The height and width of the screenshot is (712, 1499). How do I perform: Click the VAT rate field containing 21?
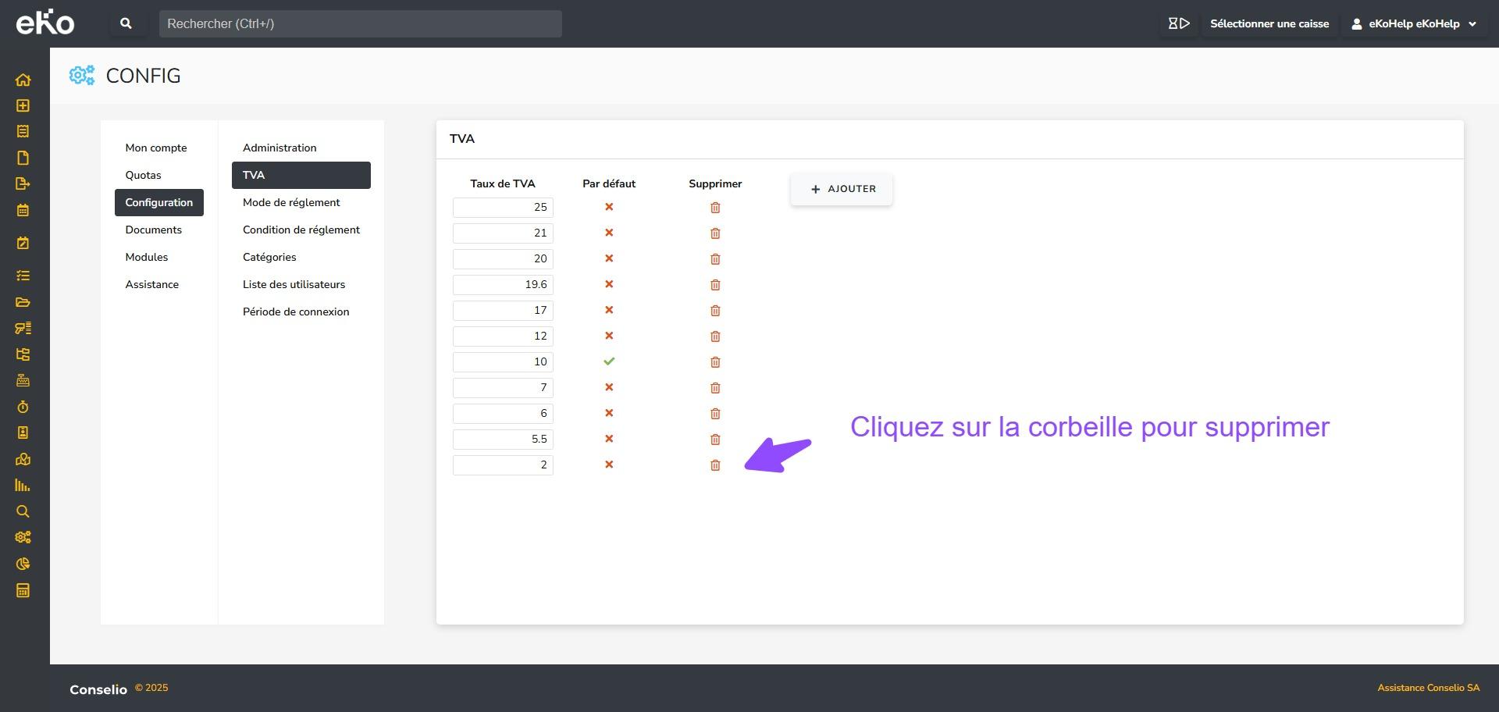(503, 233)
